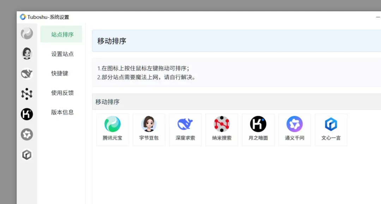Open Wenxin Yiyan in the grey sidebar
Viewport: 381px width, 204px height.
tap(27, 155)
